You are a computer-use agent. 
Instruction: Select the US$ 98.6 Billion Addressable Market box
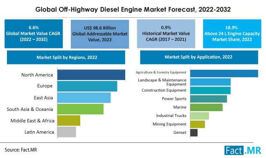click(x=100, y=34)
